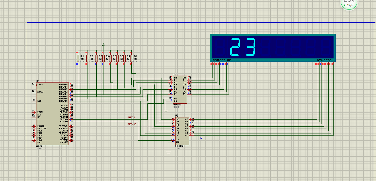Select the U3 74HC573 latch chip
Viewport: 376px width, 181px height.
click(x=182, y=131)
